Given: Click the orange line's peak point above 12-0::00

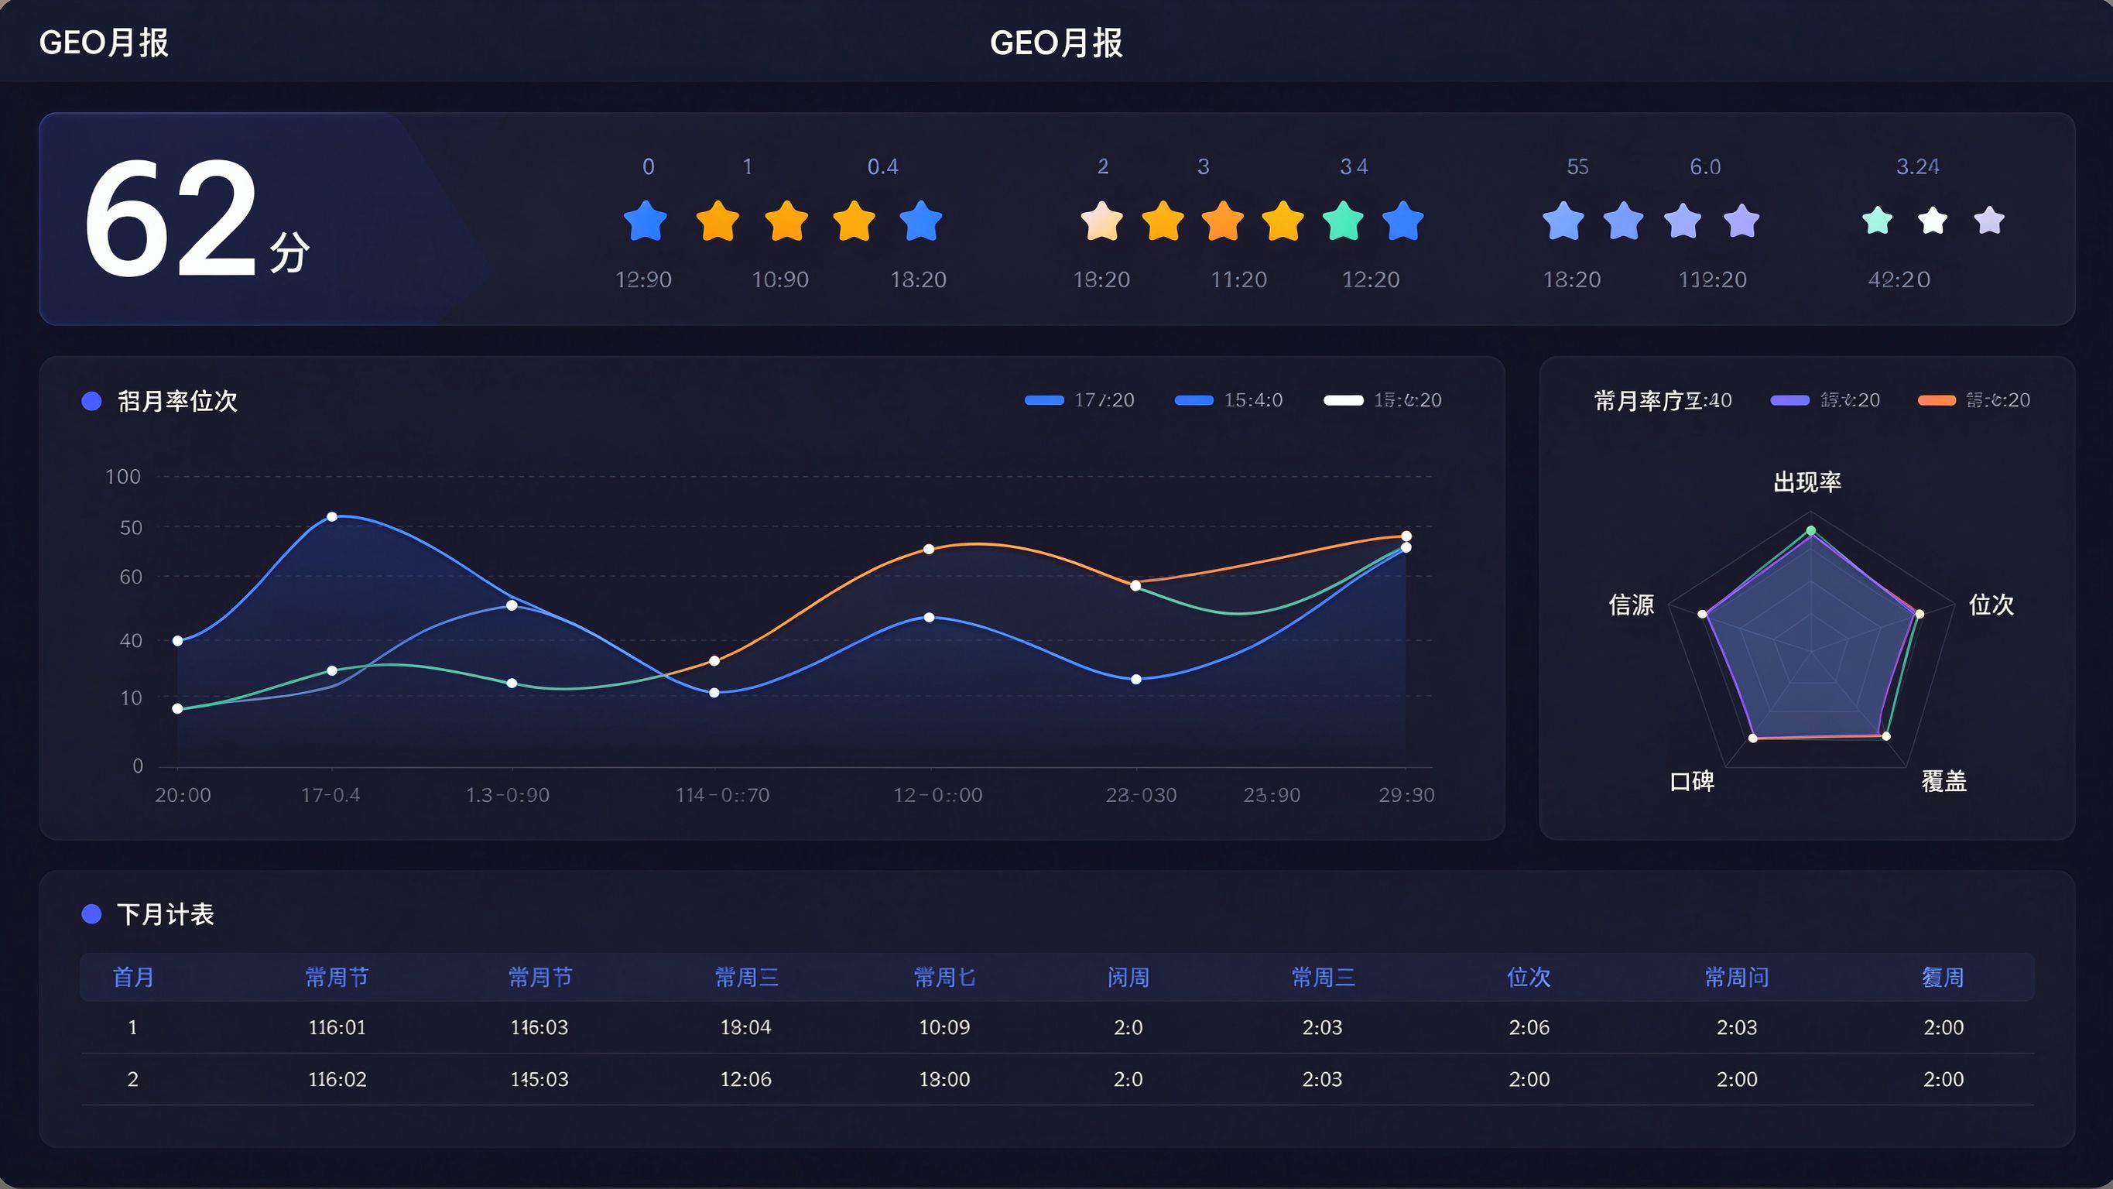Looking at the screenshot, I should (929, 549).
